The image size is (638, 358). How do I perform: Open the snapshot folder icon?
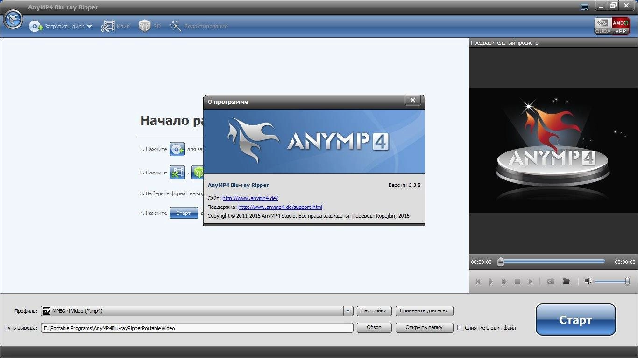566,282
